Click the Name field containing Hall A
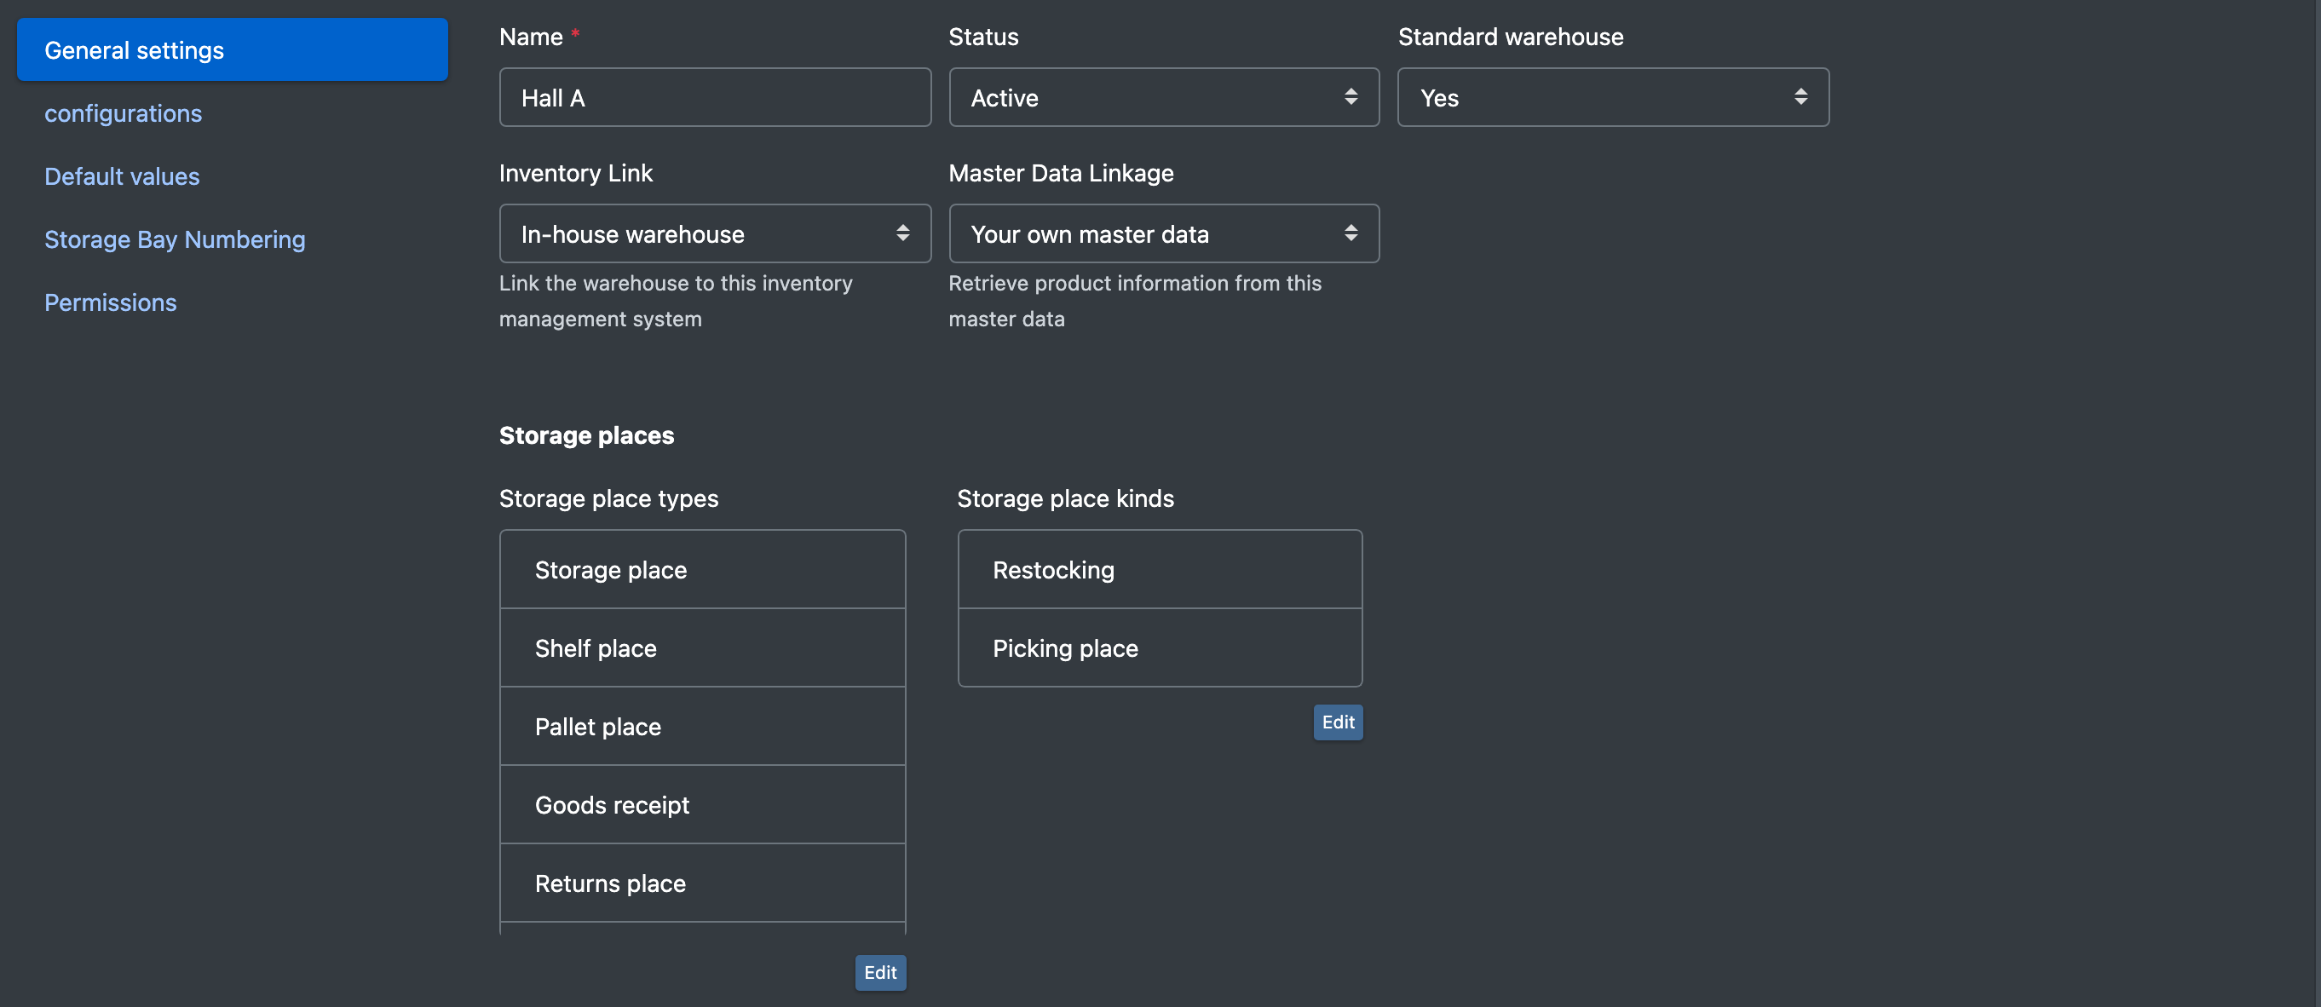Viewport: 2321px width, 1007px height. click(715, 97)
